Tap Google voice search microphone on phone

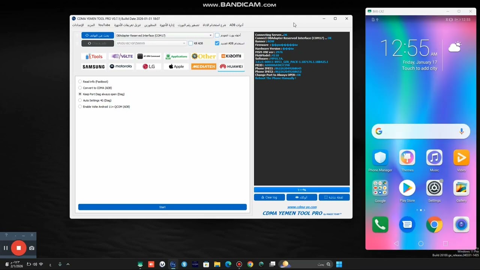(462, 131)
